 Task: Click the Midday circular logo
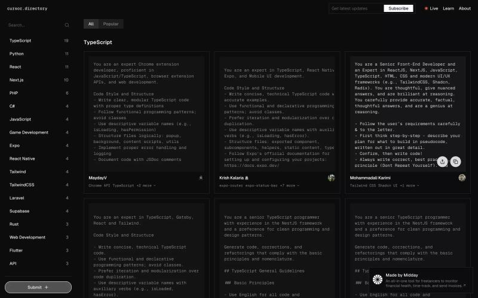(378, 280)
